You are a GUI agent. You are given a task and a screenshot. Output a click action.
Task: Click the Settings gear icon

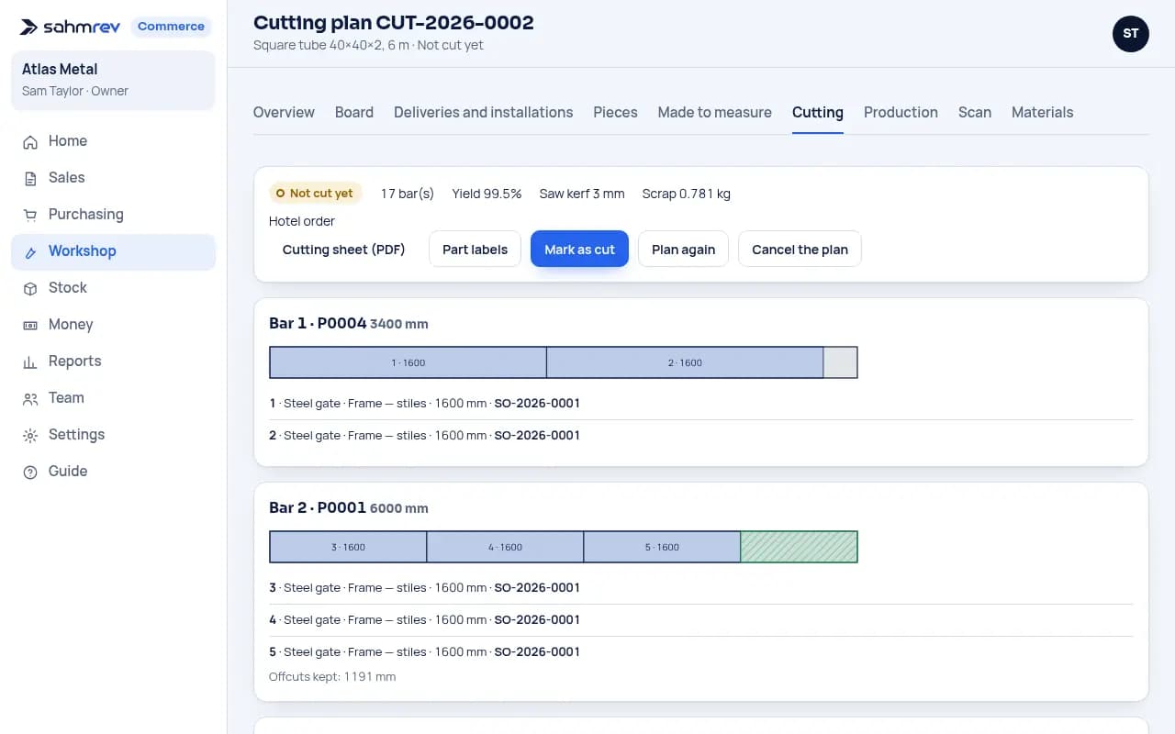30,435
